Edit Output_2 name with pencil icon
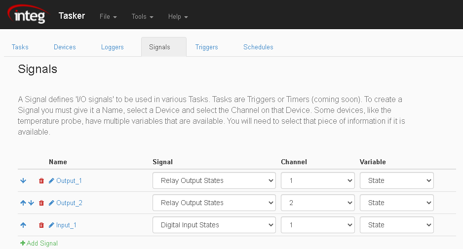The image size is (463, 249). (51, 203)
